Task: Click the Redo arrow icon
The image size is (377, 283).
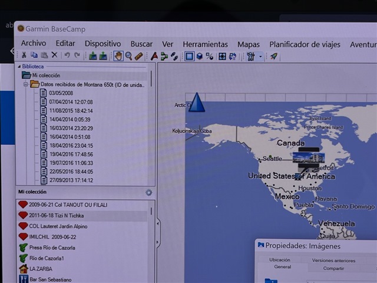Action: tap(77, 55)
